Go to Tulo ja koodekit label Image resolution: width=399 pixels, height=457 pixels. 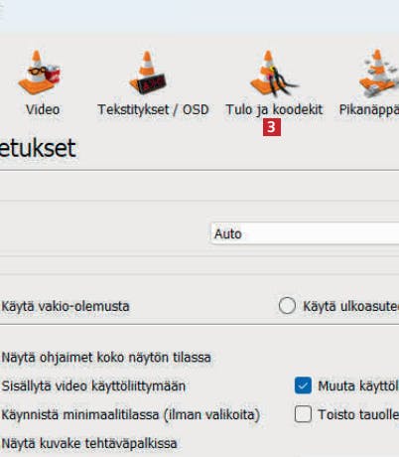pos(274,109)
